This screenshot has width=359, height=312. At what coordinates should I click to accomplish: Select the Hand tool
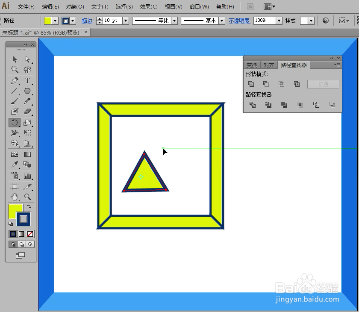click(15, 197)
